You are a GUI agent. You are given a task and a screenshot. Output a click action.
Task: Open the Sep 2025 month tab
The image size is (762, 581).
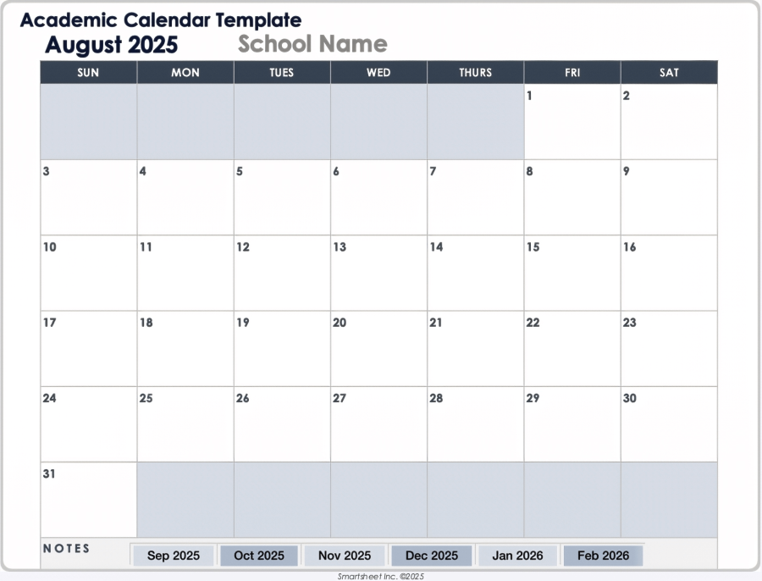(x=174, y=556)
